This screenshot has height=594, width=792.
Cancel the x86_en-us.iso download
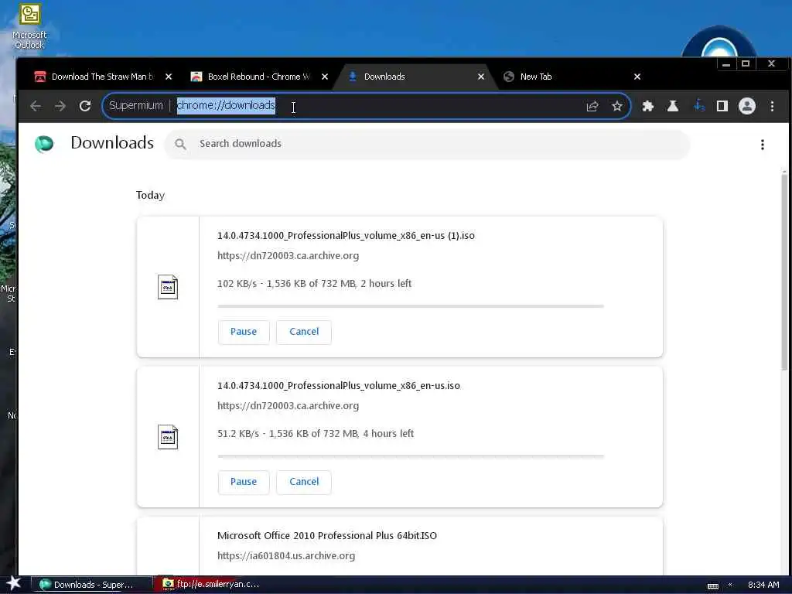pos(304,482)
